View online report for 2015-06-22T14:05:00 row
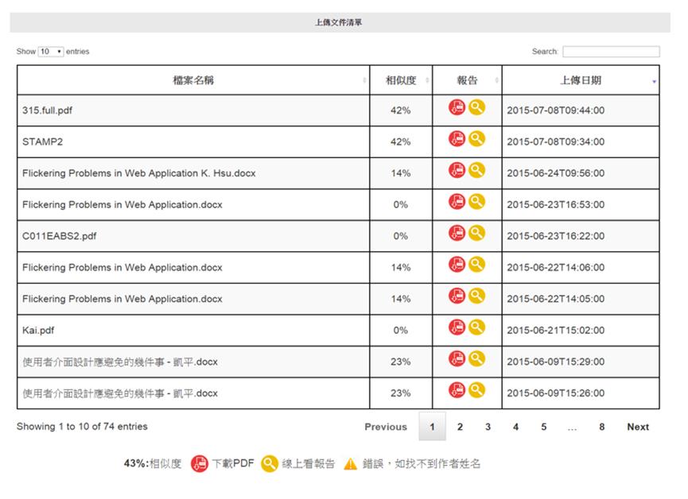The width and height of the screenshot is (688, 499). click(x=476, y=296)
